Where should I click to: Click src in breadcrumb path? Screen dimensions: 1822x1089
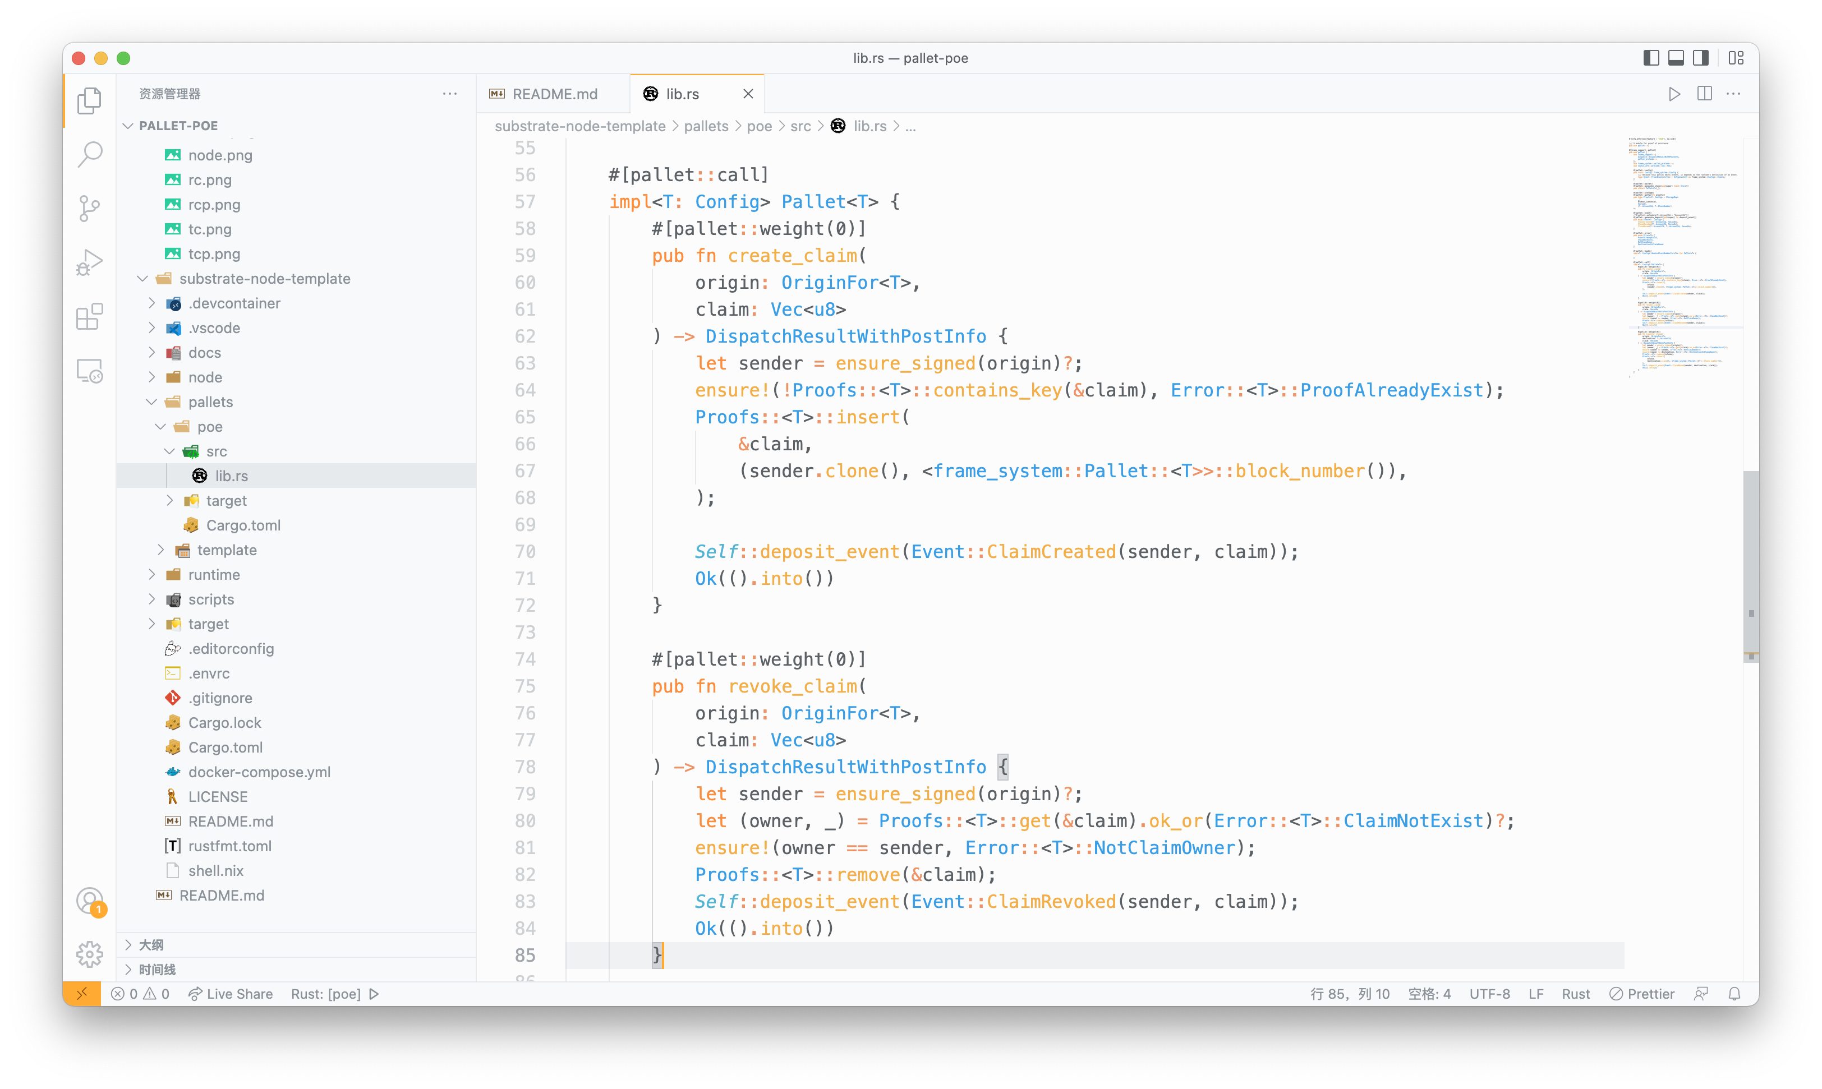800,126
